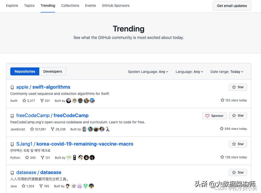This screenshot has width=261, height=193.
Task: Open stargazers count 340 for korea-covid macro
Action: 31,158
